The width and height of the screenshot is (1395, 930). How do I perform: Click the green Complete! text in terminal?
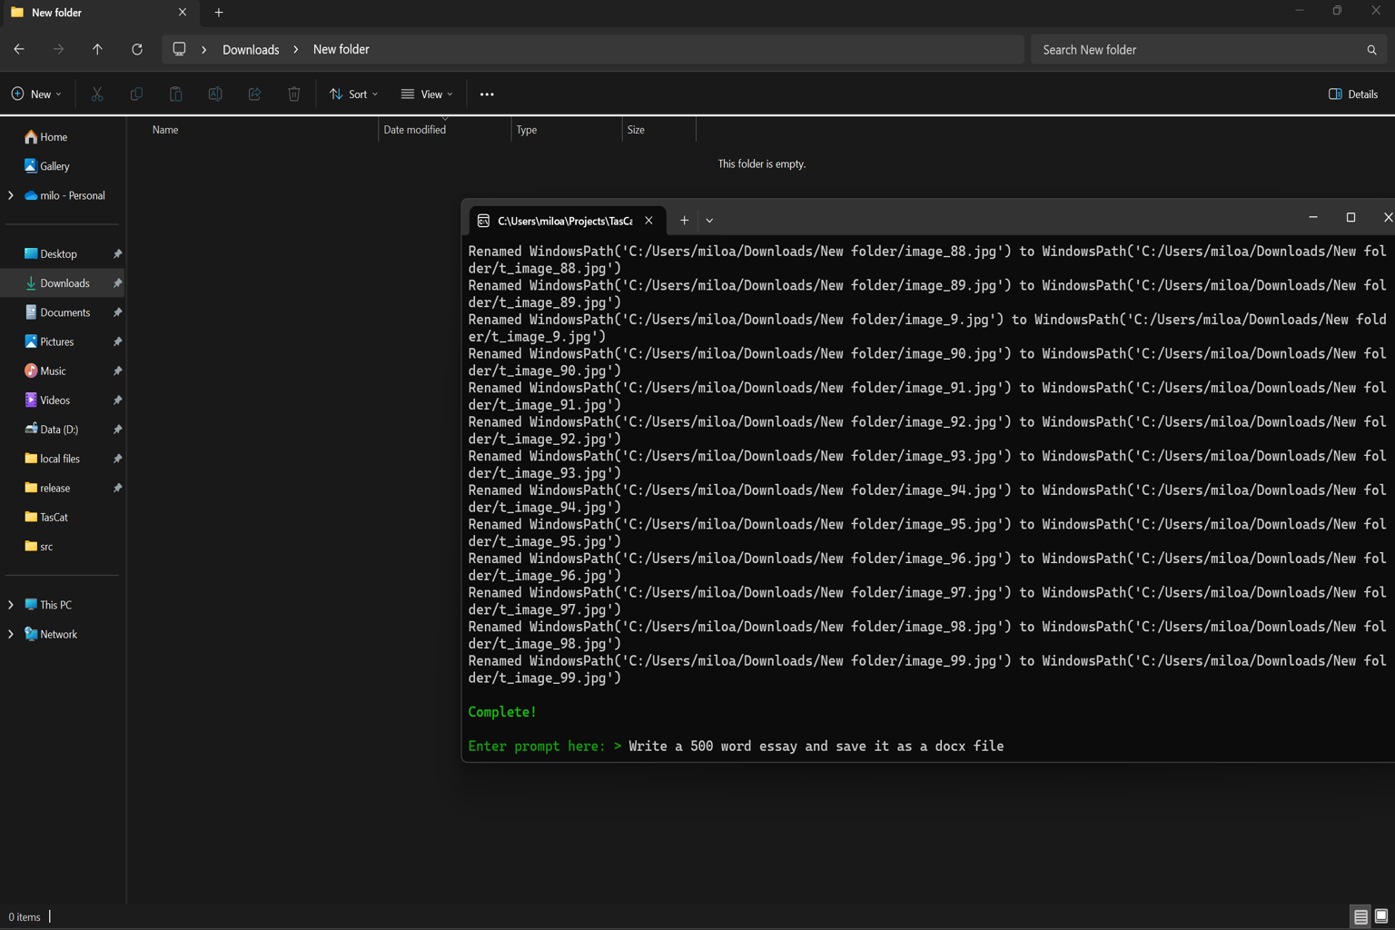pos(502,712)
